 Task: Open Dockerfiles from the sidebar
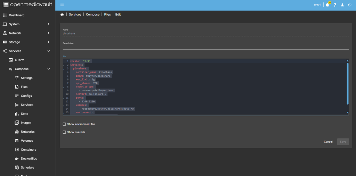coord(29,159)
